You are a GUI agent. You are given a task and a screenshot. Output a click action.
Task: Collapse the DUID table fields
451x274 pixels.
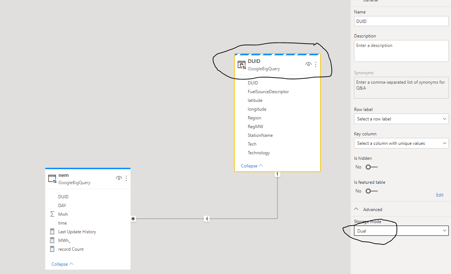252,166
